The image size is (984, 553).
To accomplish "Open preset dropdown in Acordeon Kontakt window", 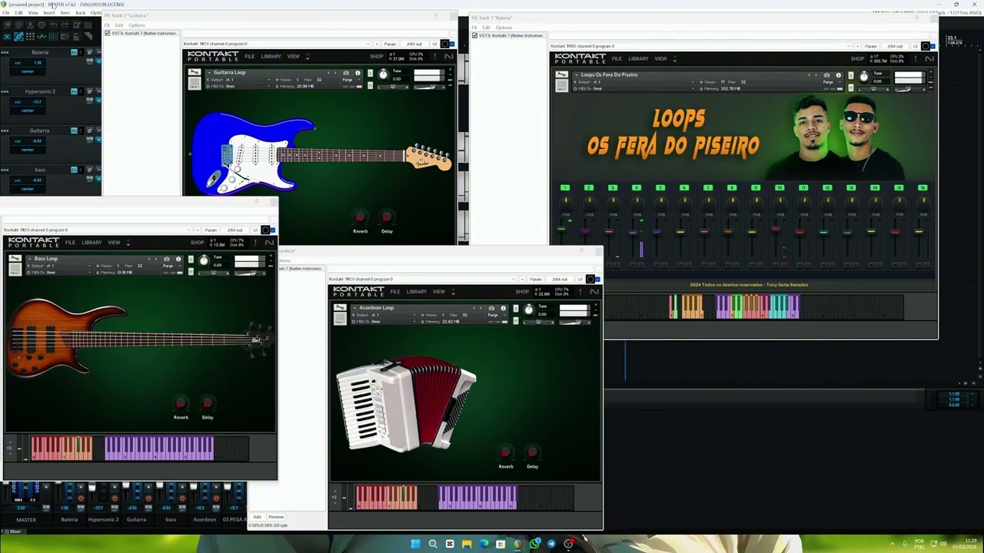I will (x=422, y=279).
